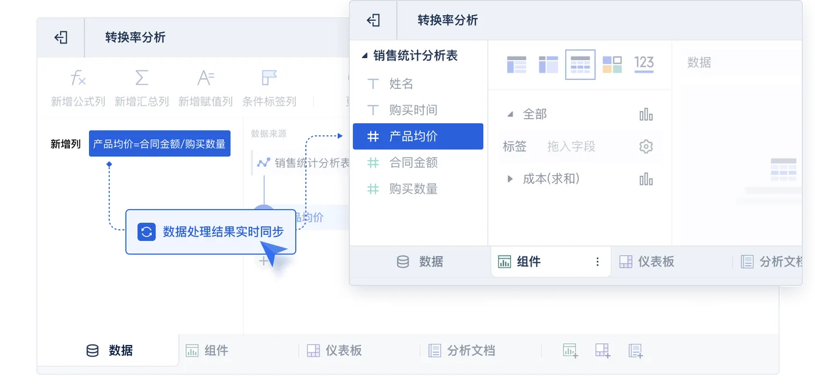Open the three-dot menu on 组件 tab
The width and height of the screenshot is (815, 392).
click(597, 262)
